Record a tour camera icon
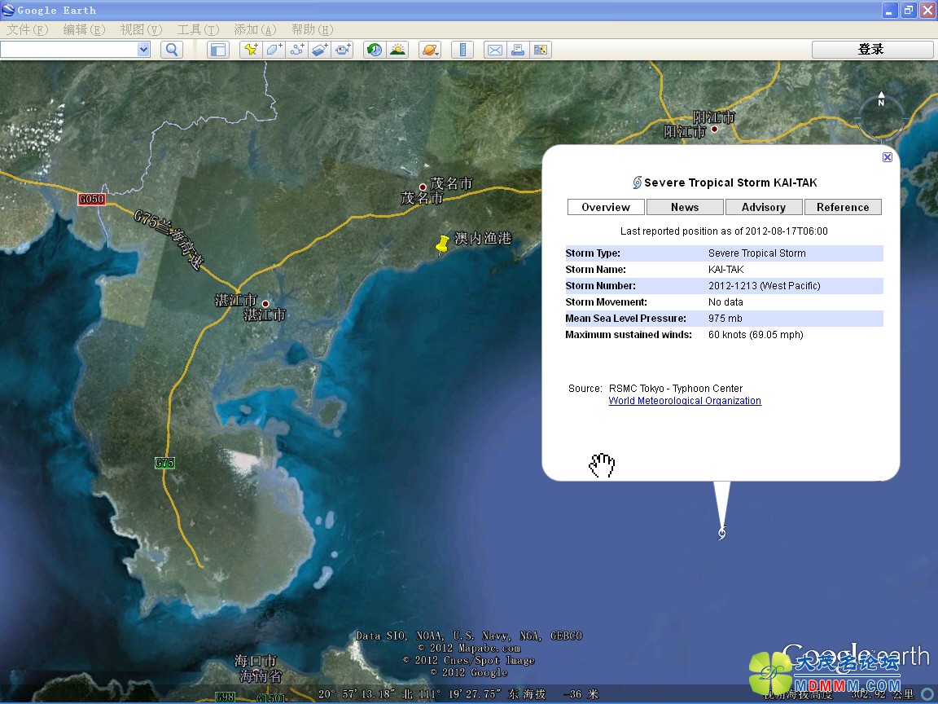Screen dimensions: 938x704 coord(343,50)
